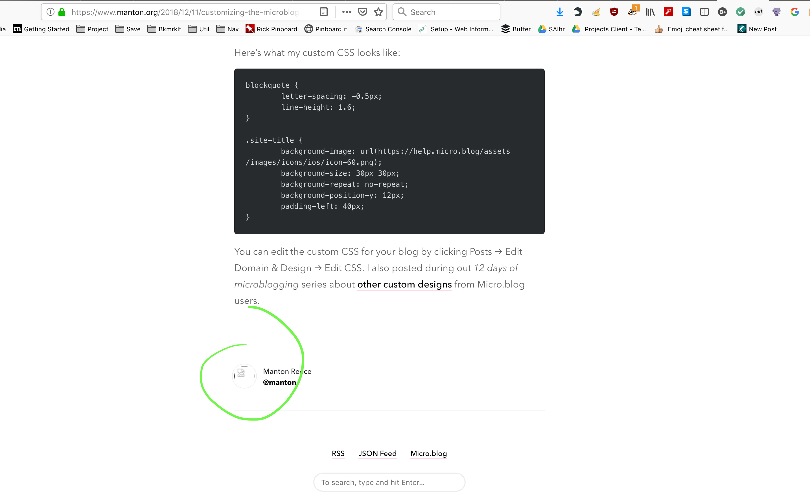
Task: Click the uBlock Origin shield icon
Action: (x=614, y=12)
